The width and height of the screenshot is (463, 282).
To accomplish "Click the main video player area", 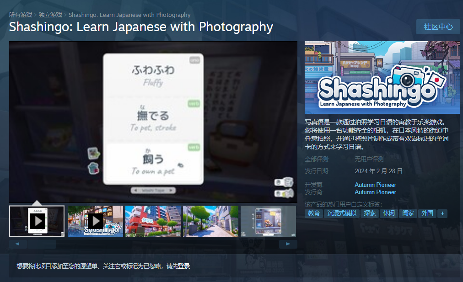I will coord(153,122).
